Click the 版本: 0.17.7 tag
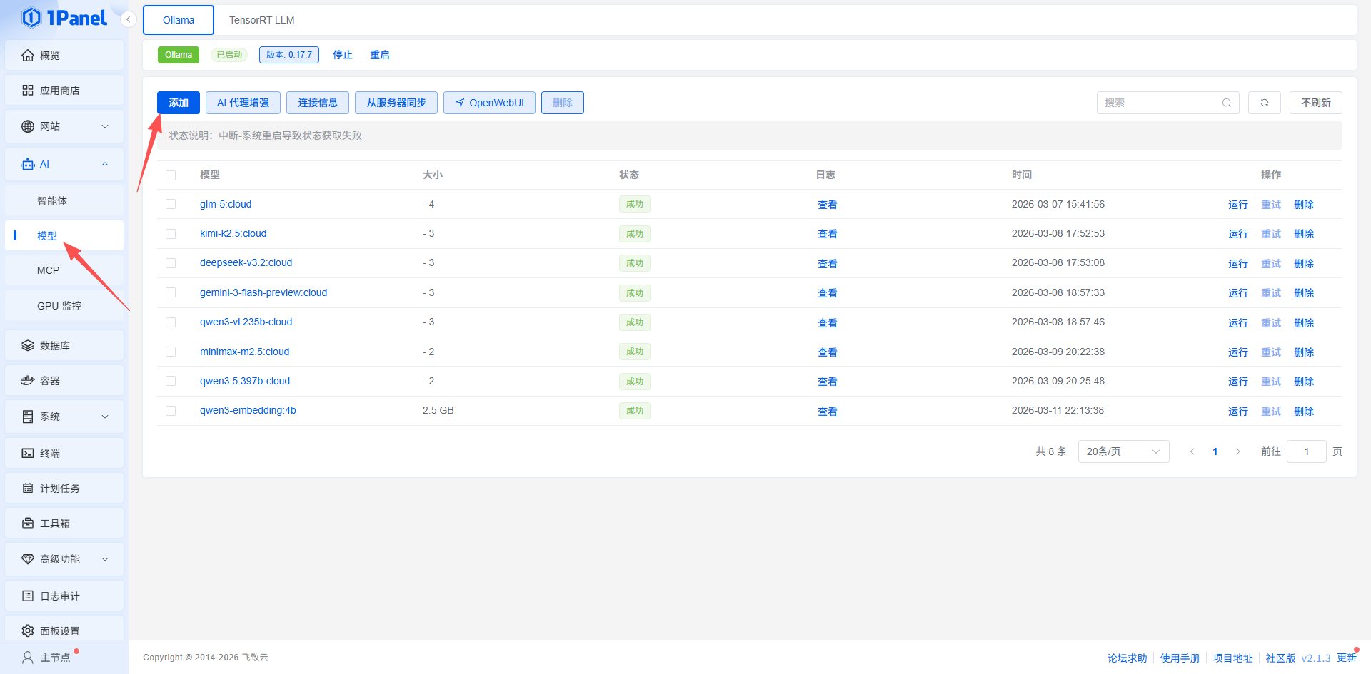1371x674 pixels. 289,55
